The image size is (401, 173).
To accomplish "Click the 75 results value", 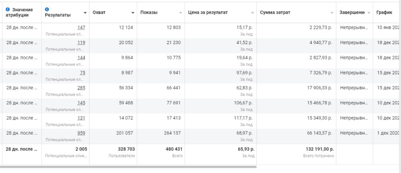I will 83,73.
